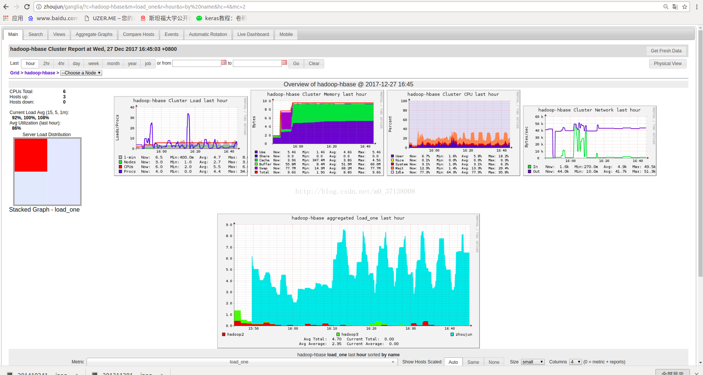Click the zoom magnifier icon in address bar
The width and height of the screenshot is (703, 375).
tap(666, 7)
